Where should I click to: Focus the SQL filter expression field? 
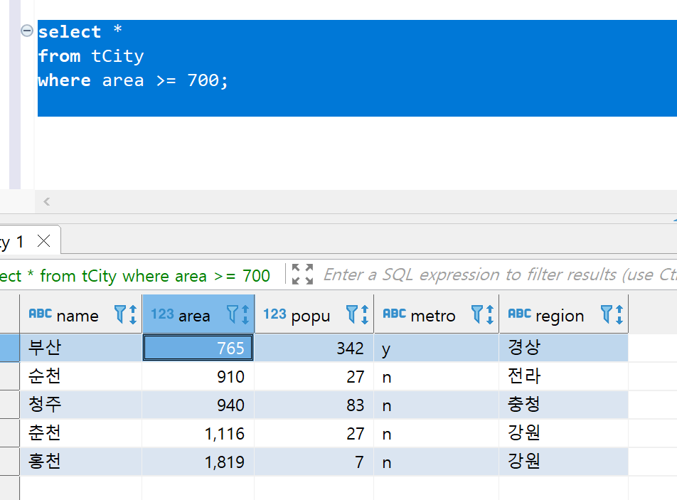point(499,275)
